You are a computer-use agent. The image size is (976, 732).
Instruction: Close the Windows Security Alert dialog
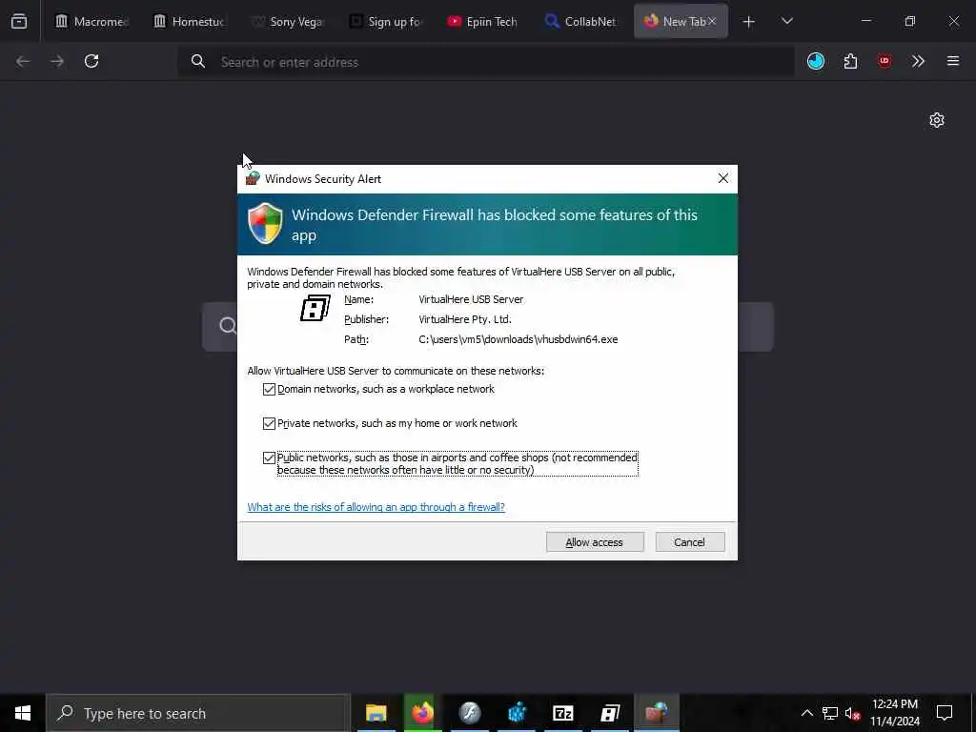722,178
